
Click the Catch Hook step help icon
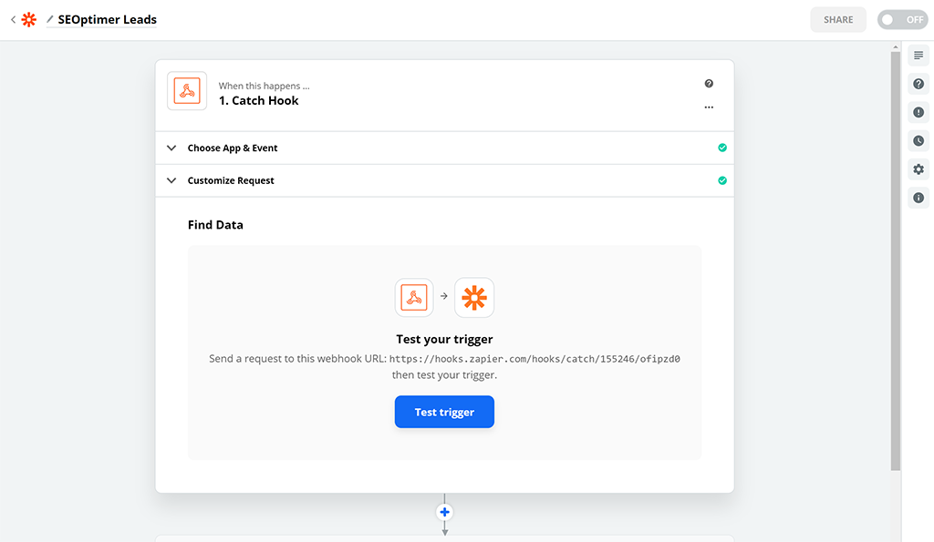click(709, 84)
